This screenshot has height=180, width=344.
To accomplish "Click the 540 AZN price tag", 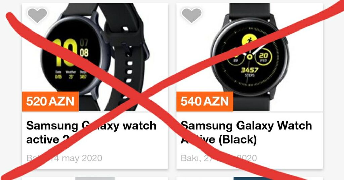I will pos(205,101).
